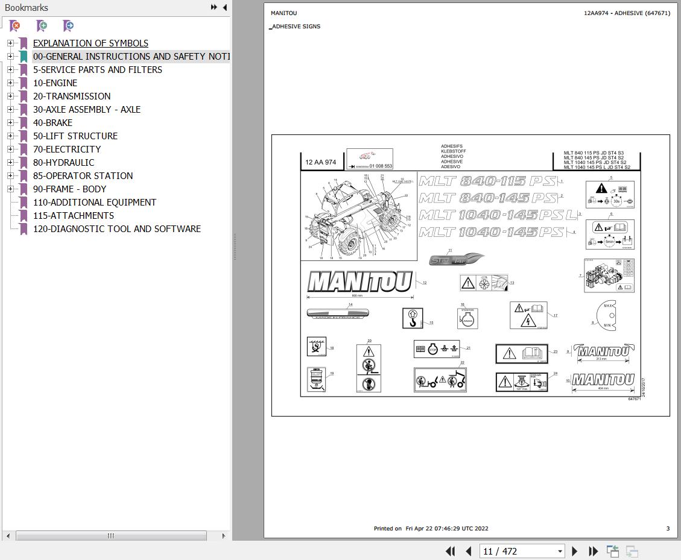Expand 5-SERVICE PARTS AND FILTERS node
The image size is (681, 560).
click(x=10, y=69)
